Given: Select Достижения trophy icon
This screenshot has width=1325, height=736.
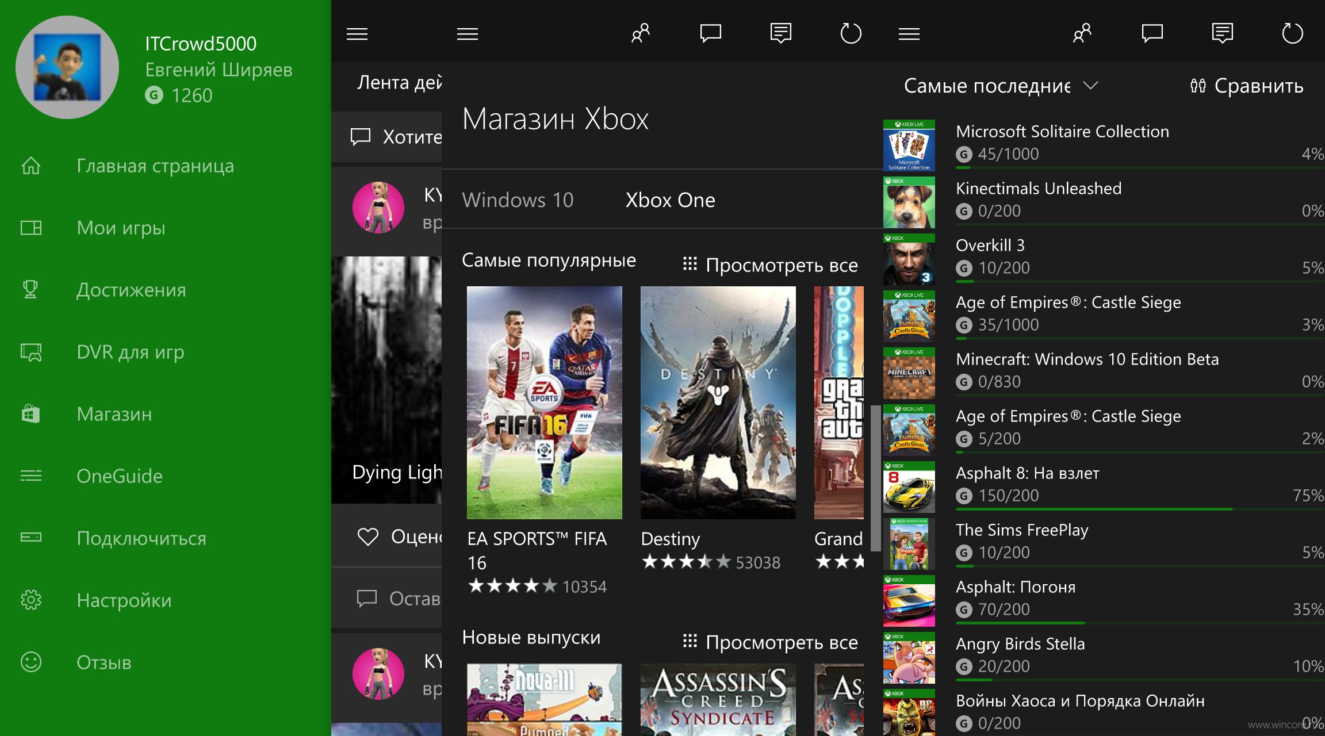Looking at the screenshot, I should (x=30, y=289).
